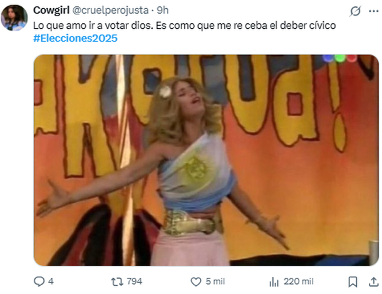Click the 220 mil views count
Screen dimensions: 382x294
(299, 281)
